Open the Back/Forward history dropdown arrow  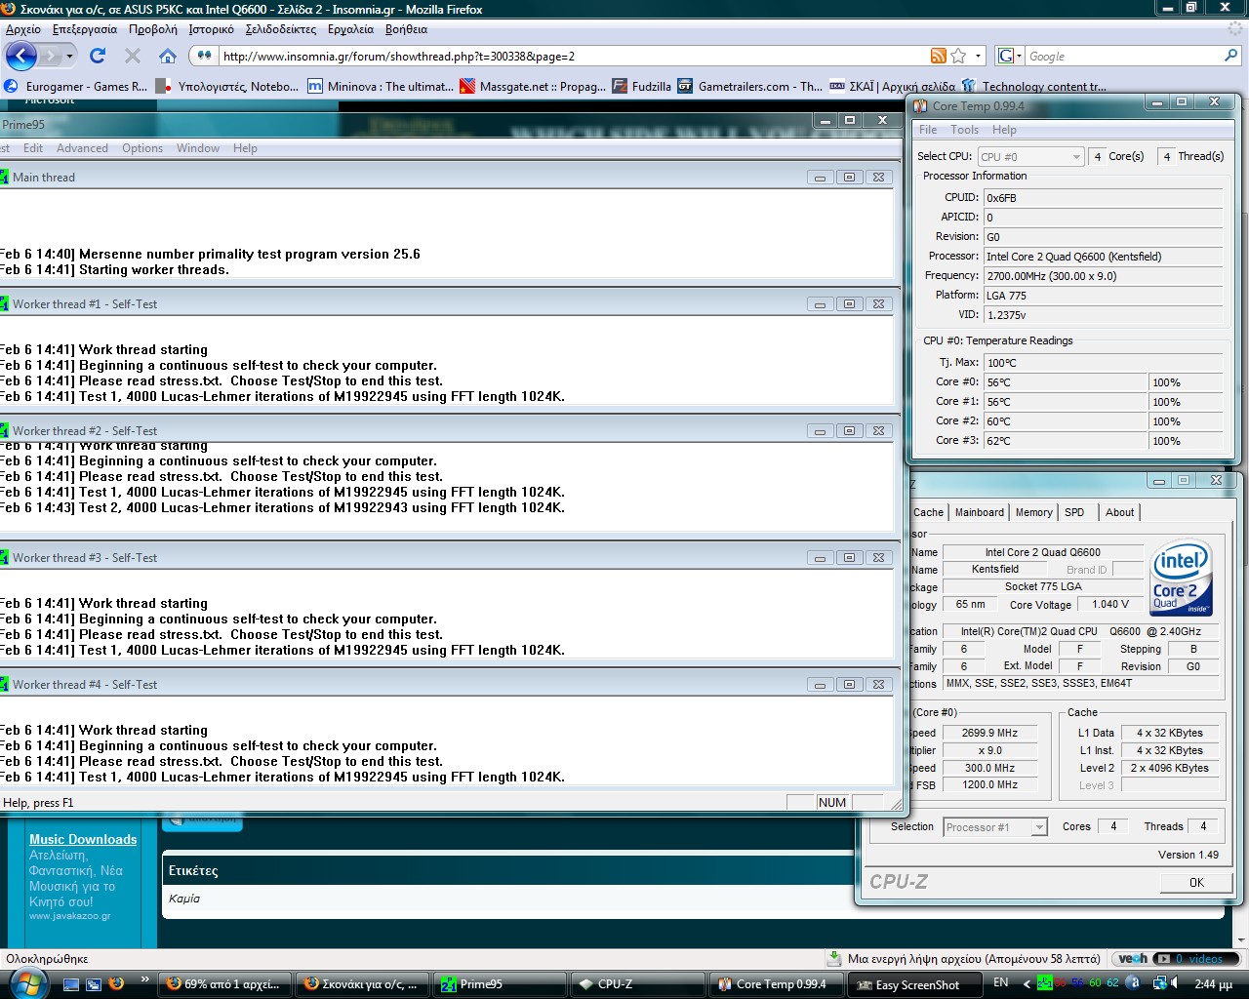69,56
